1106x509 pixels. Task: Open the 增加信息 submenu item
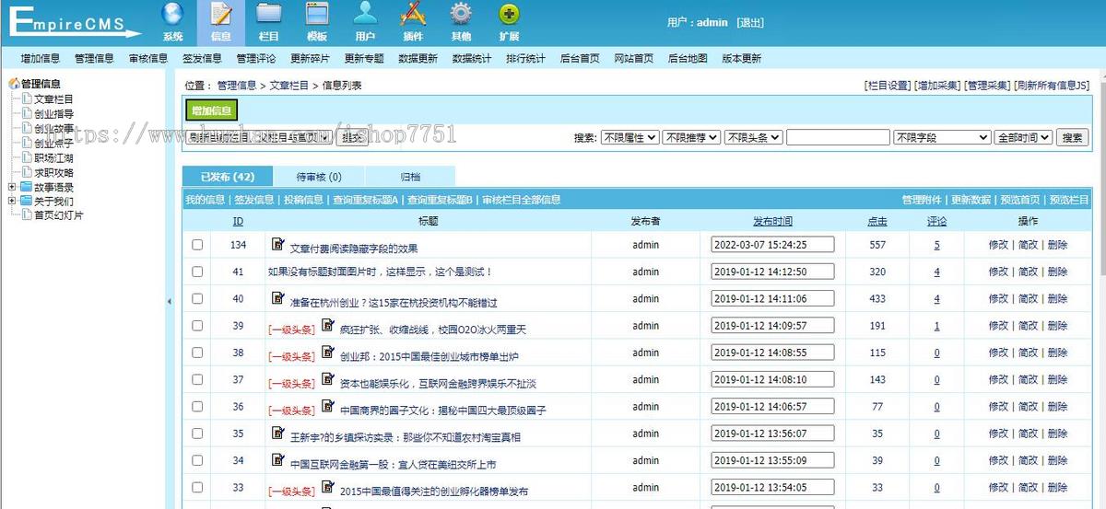[x=41, y=58]
